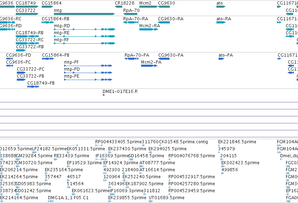Select protein CG9636-PD

pyautogui.click(x=9, y=59)
